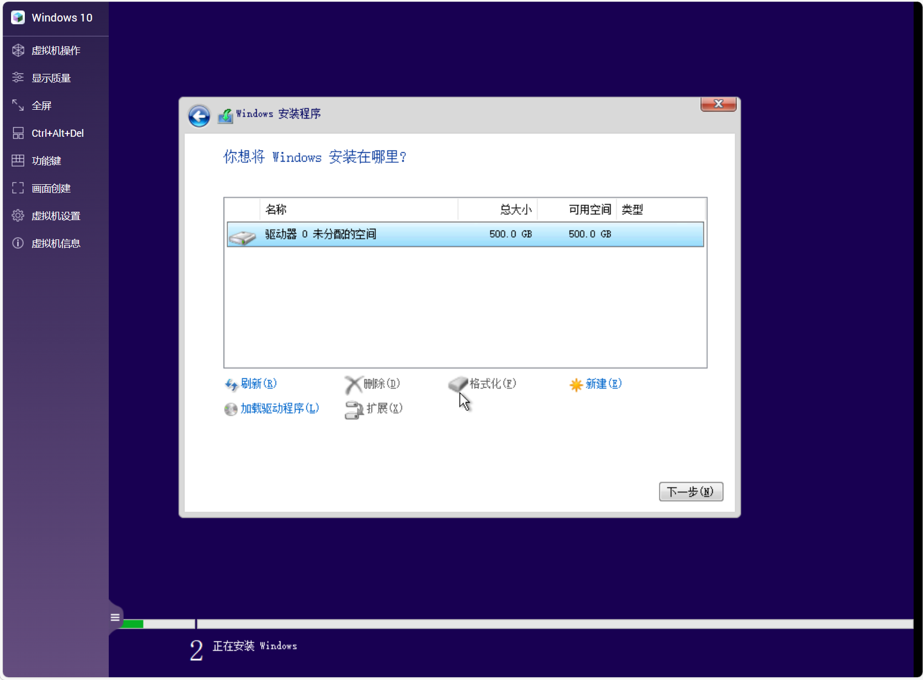Viewport: 923px width, 680px height.
Task: Close the Windows 安装程序 dialog
Action: pos(718,104)
